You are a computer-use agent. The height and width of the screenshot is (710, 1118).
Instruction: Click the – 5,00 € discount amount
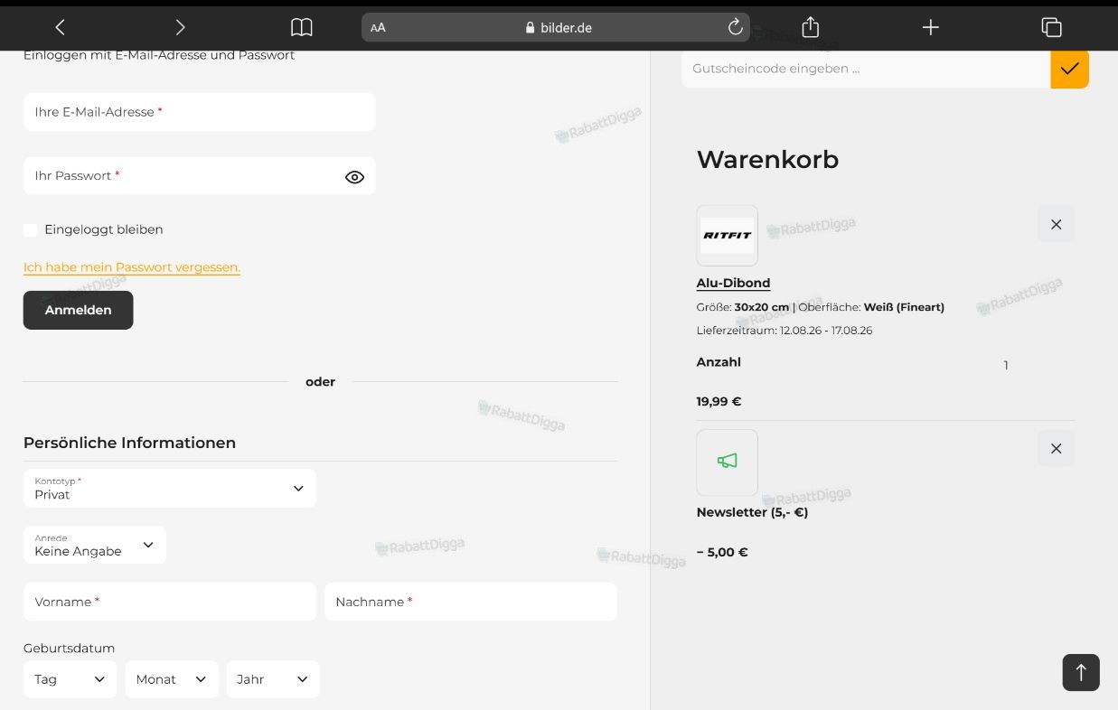(722, 552)
